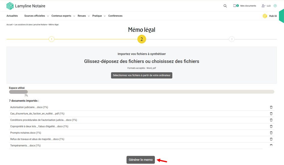Image resolution: width=284 pixels, height=165 pixels.
Task: Click Générer le memo button
Action: [141, 160]
